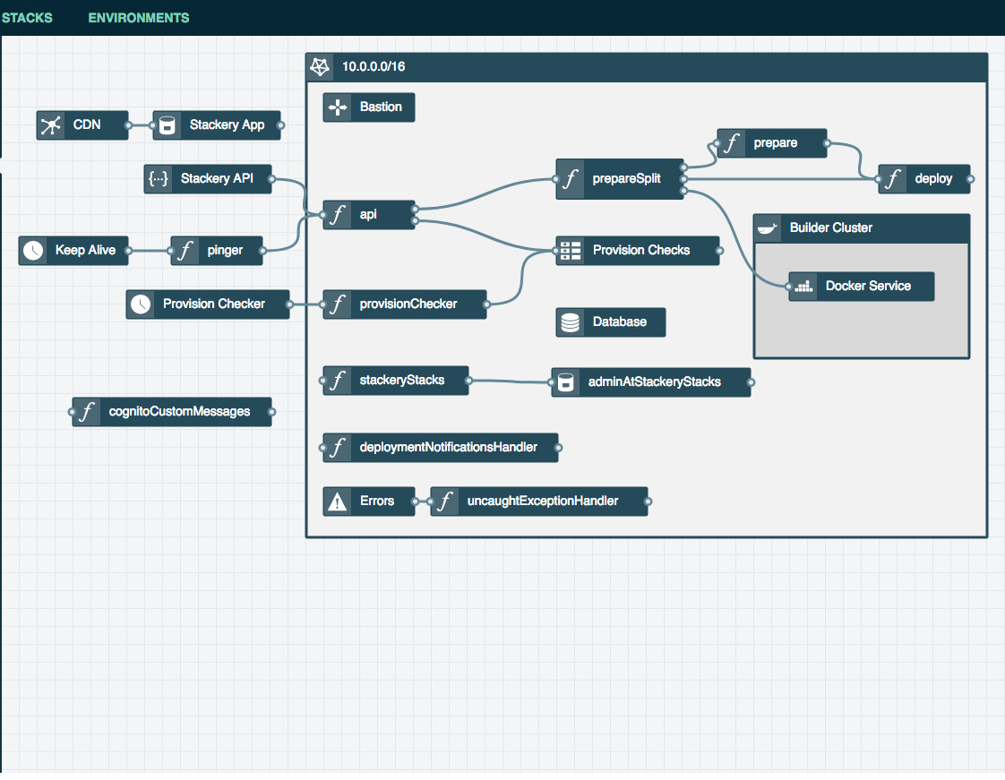Click the adminAtStackeryStacks node label
This screenshot has width=1005, height=780.
655,382
